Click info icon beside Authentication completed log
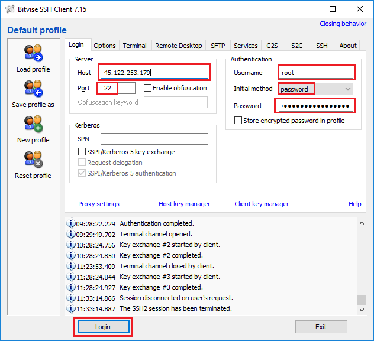Image resolution: width=374 pixels, height=341 pixels. [71, 224]
